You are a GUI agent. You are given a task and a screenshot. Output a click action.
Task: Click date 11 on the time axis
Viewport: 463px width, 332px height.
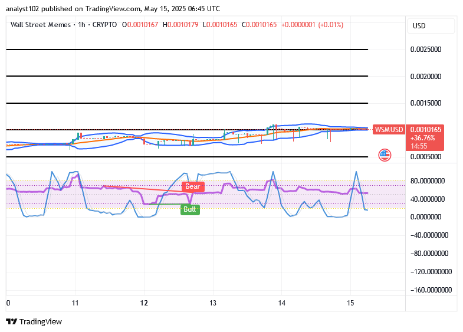click(x=75, y=303)
